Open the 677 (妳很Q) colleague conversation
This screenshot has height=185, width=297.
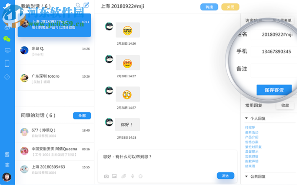pyautogui.click(x=55, y=133)
